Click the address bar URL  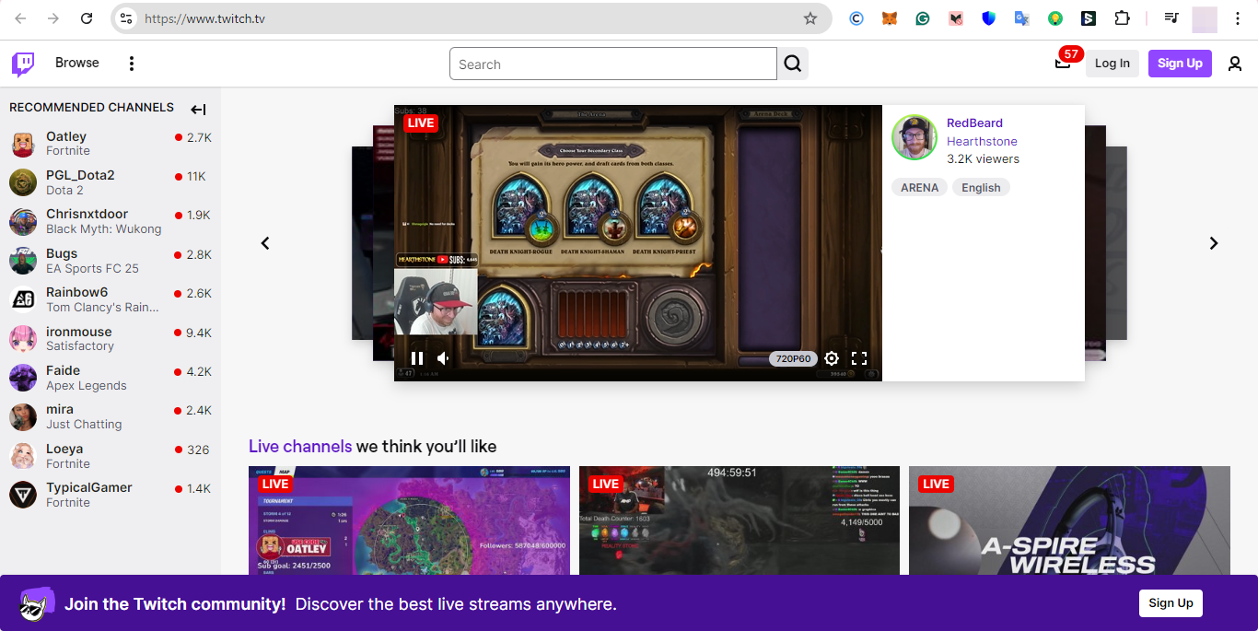[204, 18]
